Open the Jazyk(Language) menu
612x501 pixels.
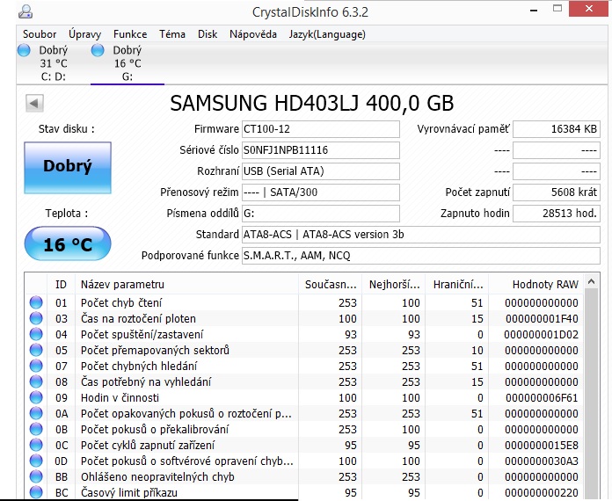click(x=327, y=34)
